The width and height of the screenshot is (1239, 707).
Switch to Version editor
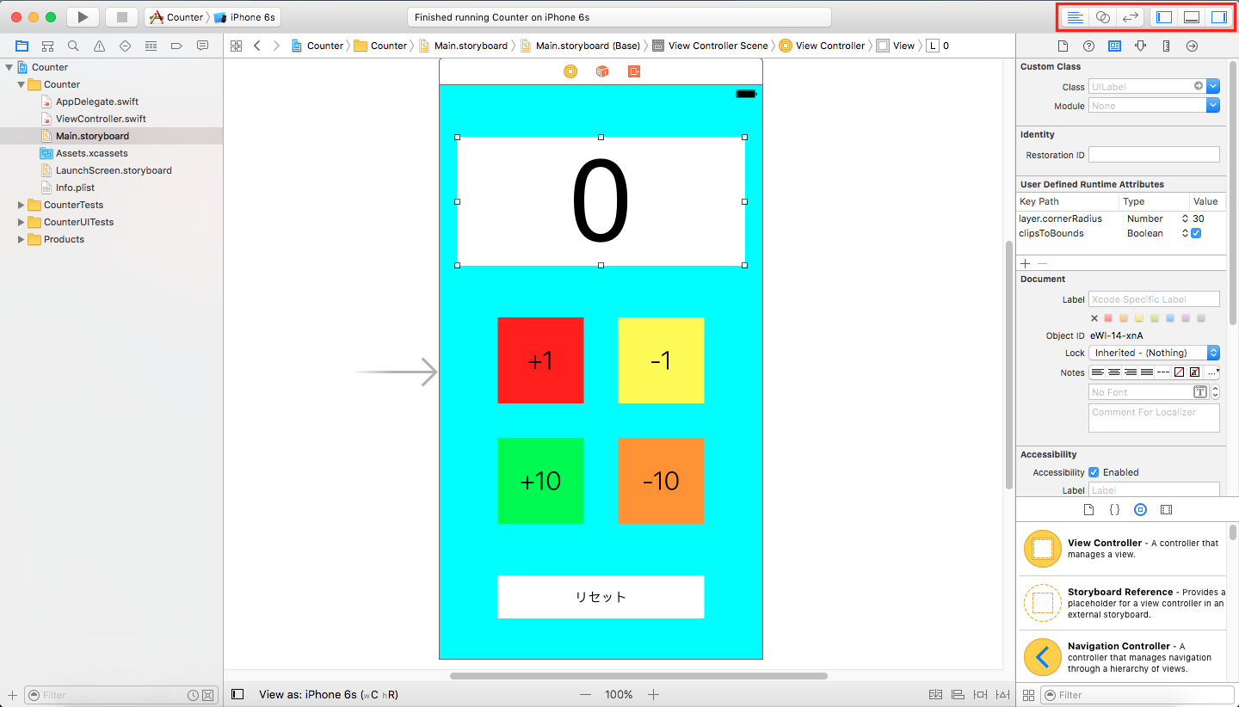pos(1131,17)
